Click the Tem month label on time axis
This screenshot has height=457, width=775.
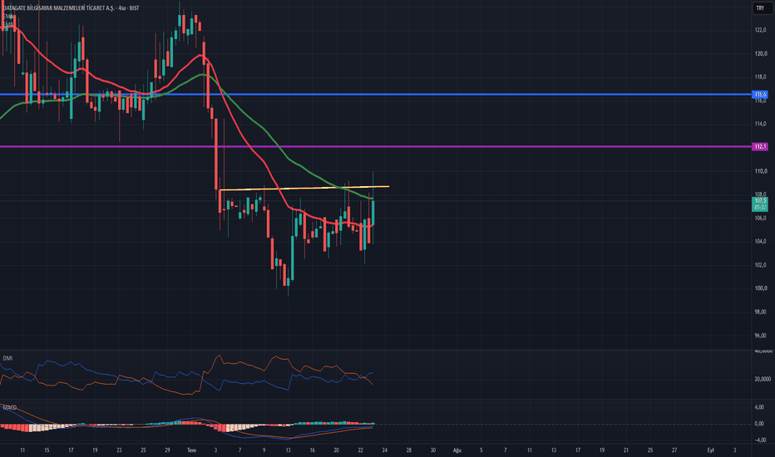[x=192, y=450]
